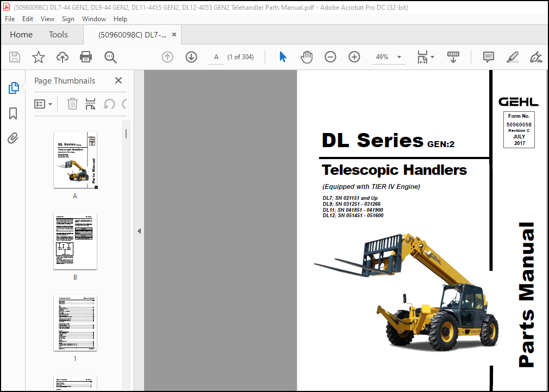Open the View menu
Image resolution: width=549 pixels, height=392 pixels.
point(47,19)
